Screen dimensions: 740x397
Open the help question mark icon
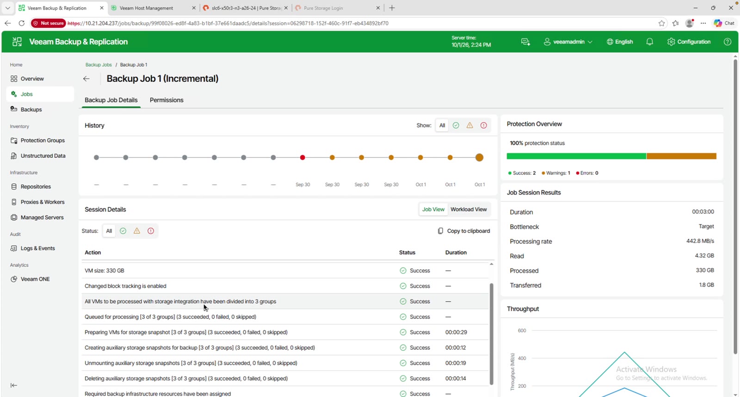(728, 42)
